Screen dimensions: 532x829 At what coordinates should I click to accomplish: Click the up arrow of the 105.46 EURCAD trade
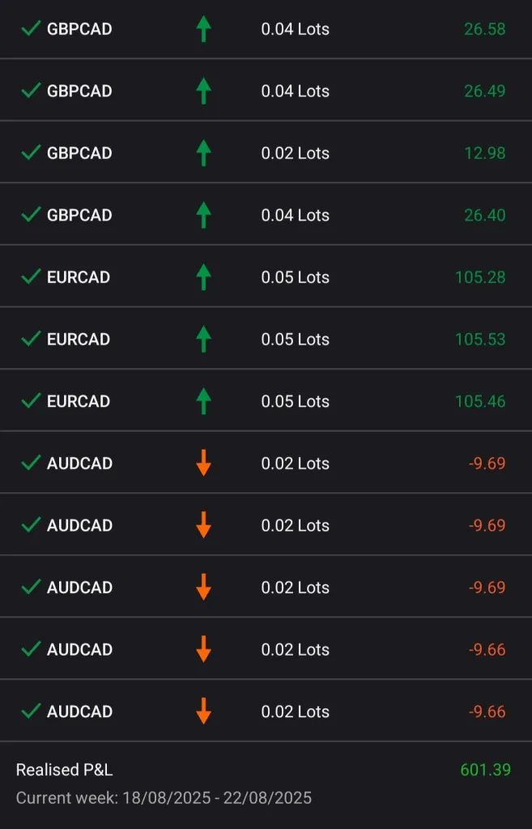pos(203,401)
